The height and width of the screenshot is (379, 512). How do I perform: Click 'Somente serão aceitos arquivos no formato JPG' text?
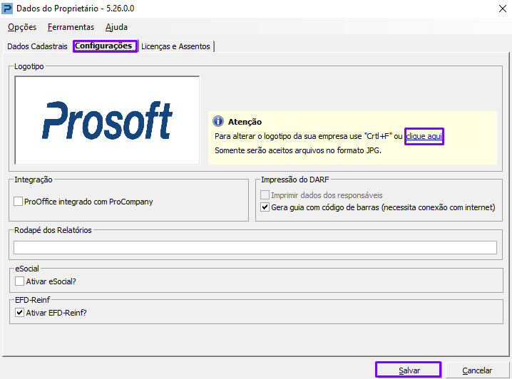click(x=298, y=150)
